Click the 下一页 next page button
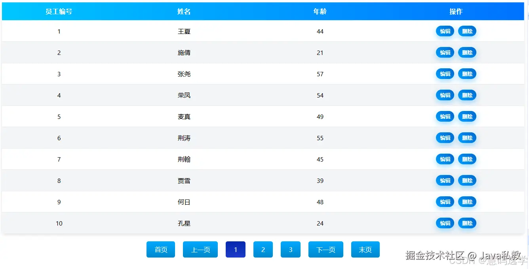 click(326, 250)
